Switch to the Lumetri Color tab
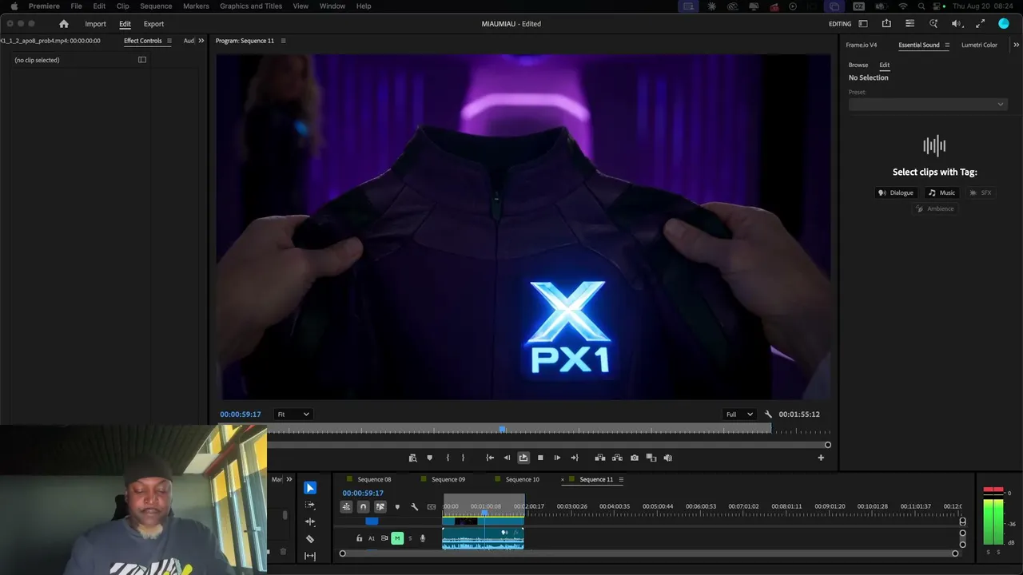This screenshot has width=1023, height=575. click(x=979, y=46)
